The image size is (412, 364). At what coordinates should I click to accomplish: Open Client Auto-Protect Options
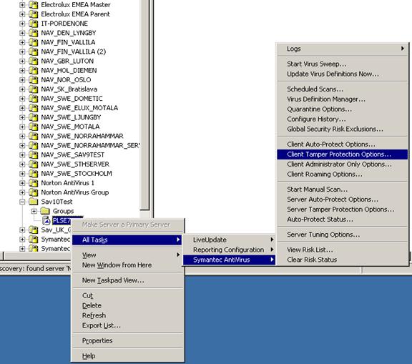[342, 144]
